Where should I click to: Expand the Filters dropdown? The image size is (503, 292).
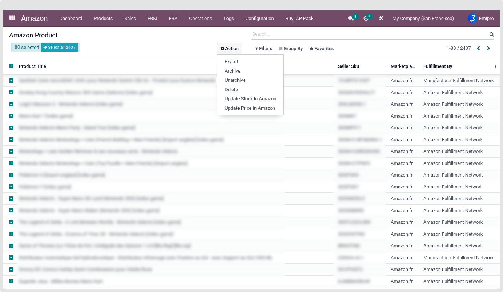point(263,49)
